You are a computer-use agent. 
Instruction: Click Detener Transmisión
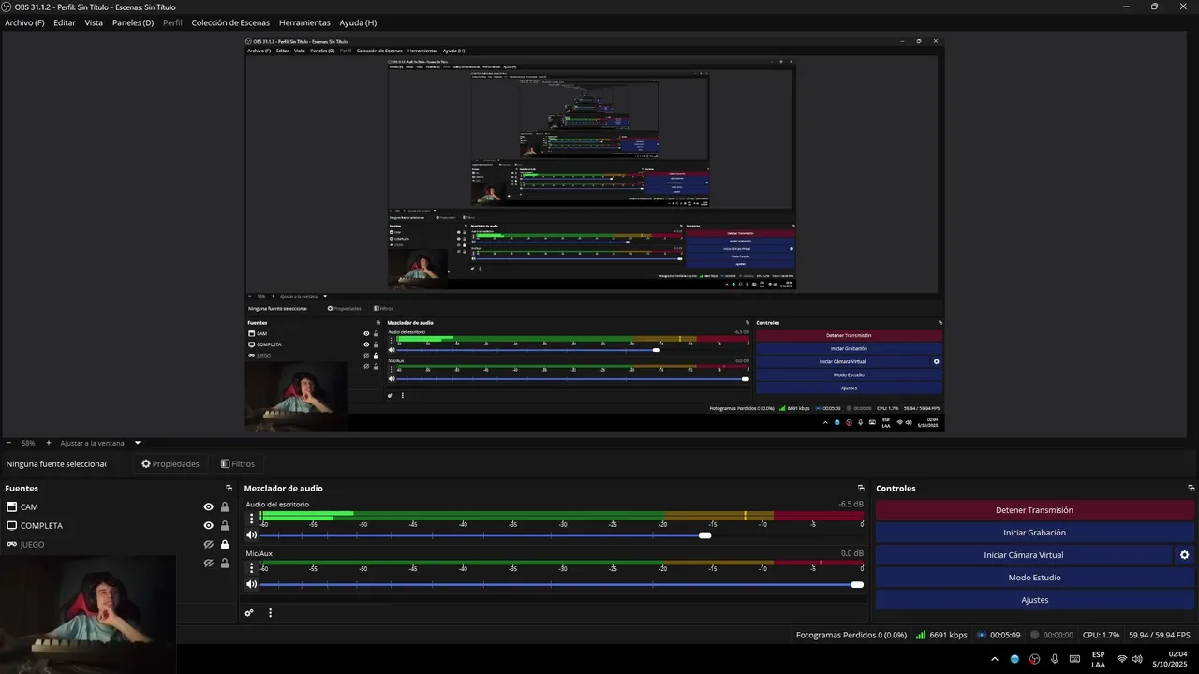click(1034, 510)
